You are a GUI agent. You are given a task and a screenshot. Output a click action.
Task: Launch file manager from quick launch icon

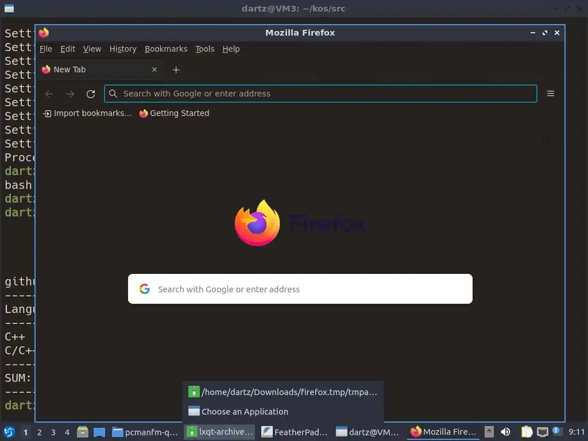pyautogui.click(x=83, y=432)
